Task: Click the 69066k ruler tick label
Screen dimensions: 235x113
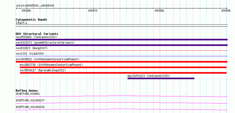Action: (x=26, y=11)
